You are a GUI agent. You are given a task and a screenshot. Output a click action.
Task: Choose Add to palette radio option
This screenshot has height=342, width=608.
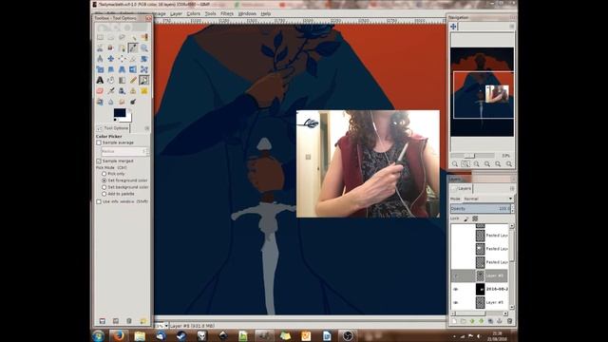tap(104, 194)
